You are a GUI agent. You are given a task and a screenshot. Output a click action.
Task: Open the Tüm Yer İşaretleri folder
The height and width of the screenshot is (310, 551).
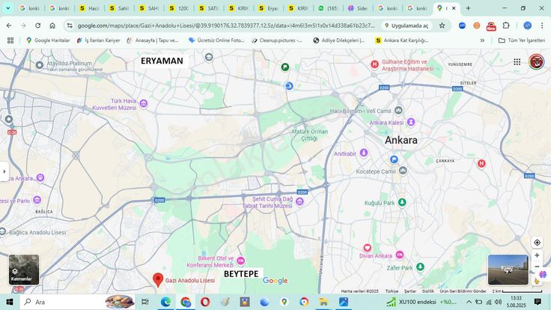point(522,40)
